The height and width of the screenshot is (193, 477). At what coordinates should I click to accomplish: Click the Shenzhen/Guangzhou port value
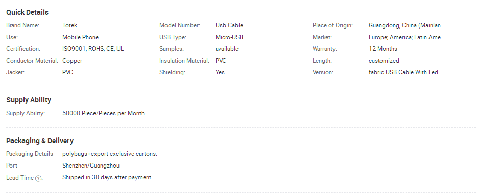click(91, 166)
